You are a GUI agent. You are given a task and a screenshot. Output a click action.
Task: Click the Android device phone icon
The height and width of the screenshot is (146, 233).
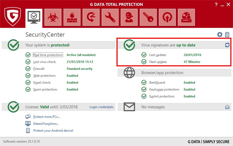(28, 131)
